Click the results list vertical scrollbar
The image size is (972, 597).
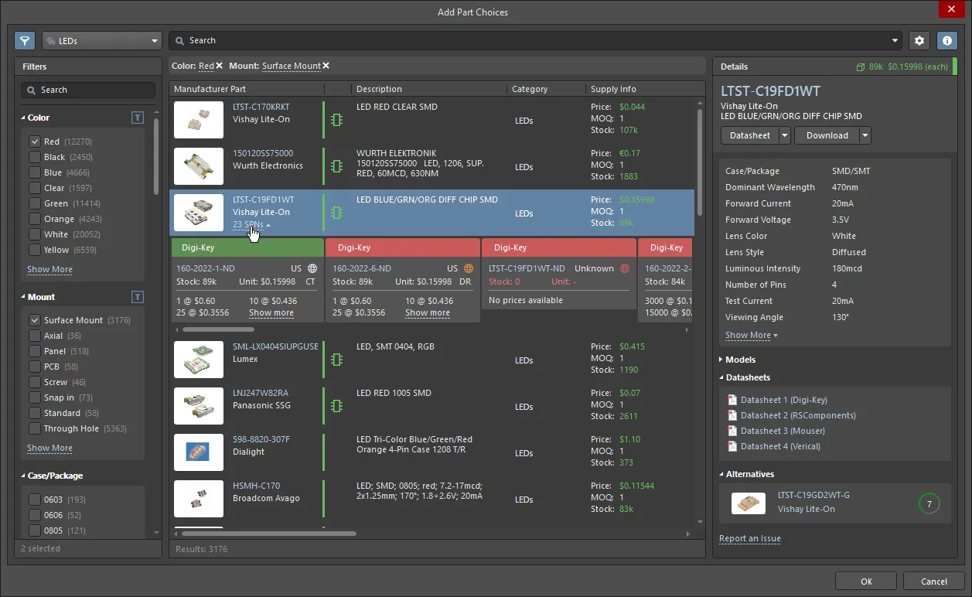(x=700, y=162)
